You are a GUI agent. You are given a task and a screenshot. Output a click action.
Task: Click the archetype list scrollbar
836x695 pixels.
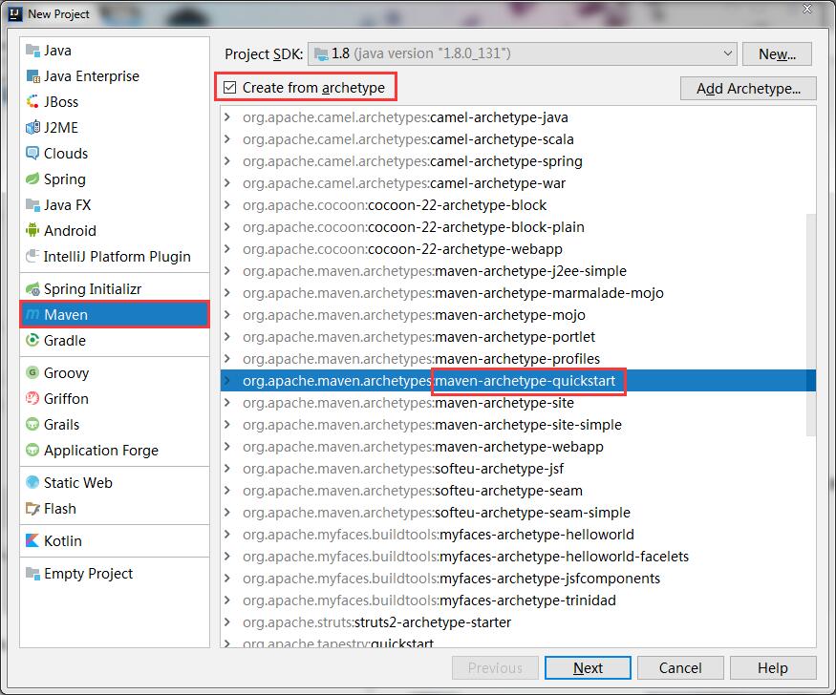(811, 325)
